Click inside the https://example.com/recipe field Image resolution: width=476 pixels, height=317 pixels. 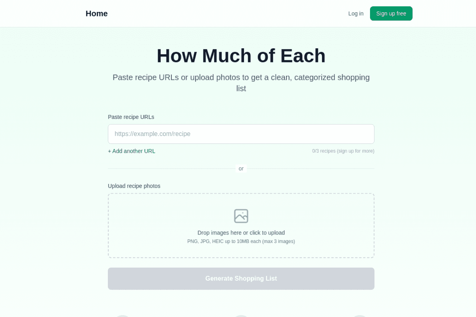click(241, 134)
